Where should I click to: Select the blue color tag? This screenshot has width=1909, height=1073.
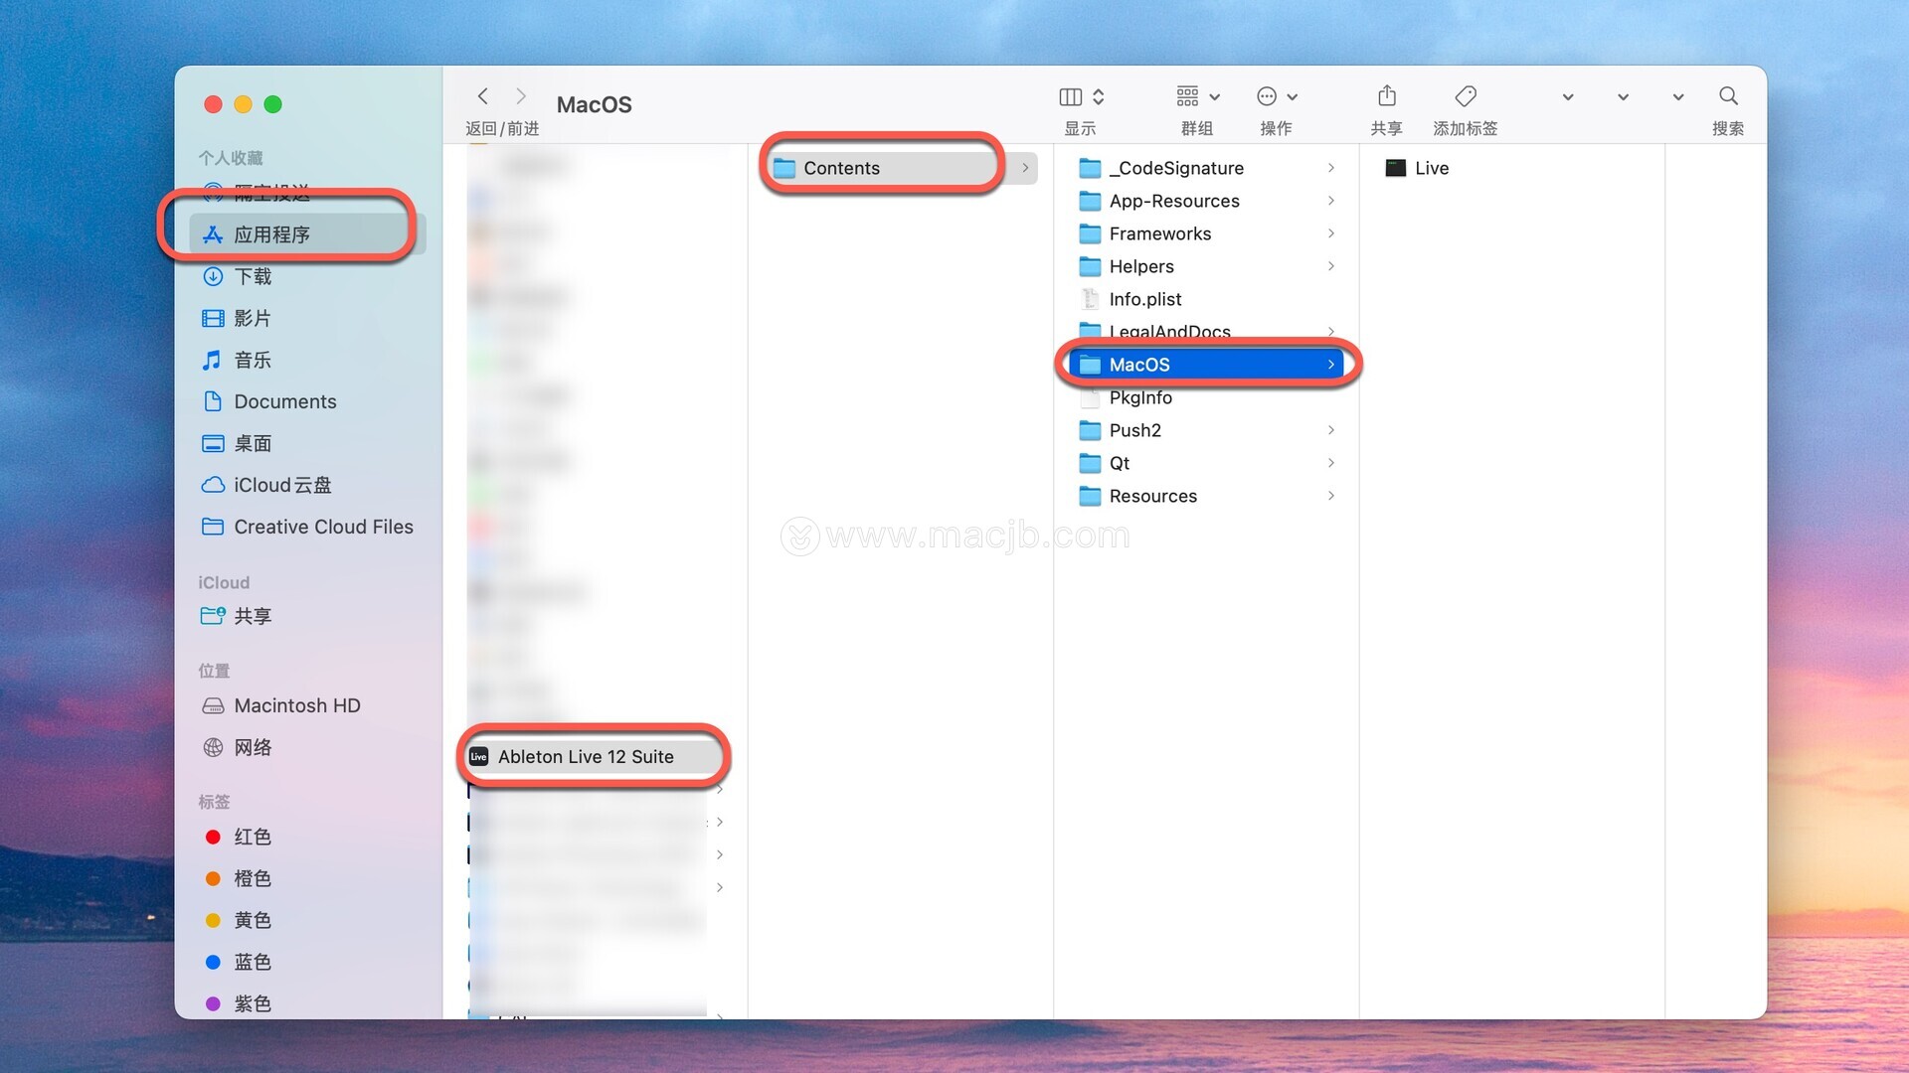point(251,963)
